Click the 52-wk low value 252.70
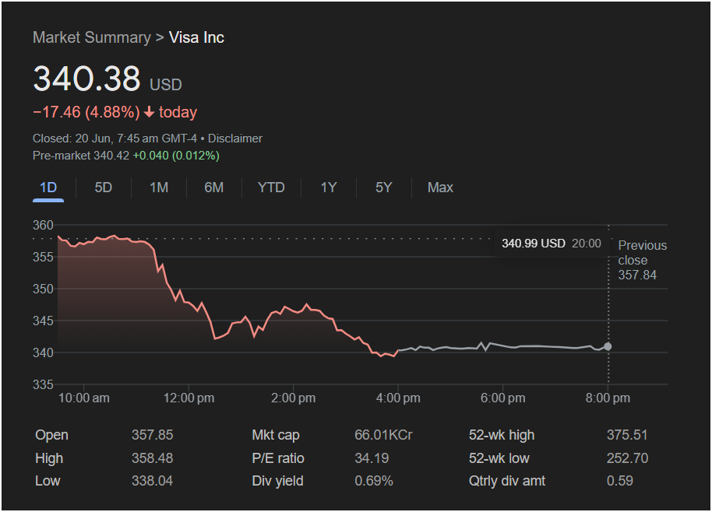The height and width of the screenshot is (512, 712). pos(628,458)
